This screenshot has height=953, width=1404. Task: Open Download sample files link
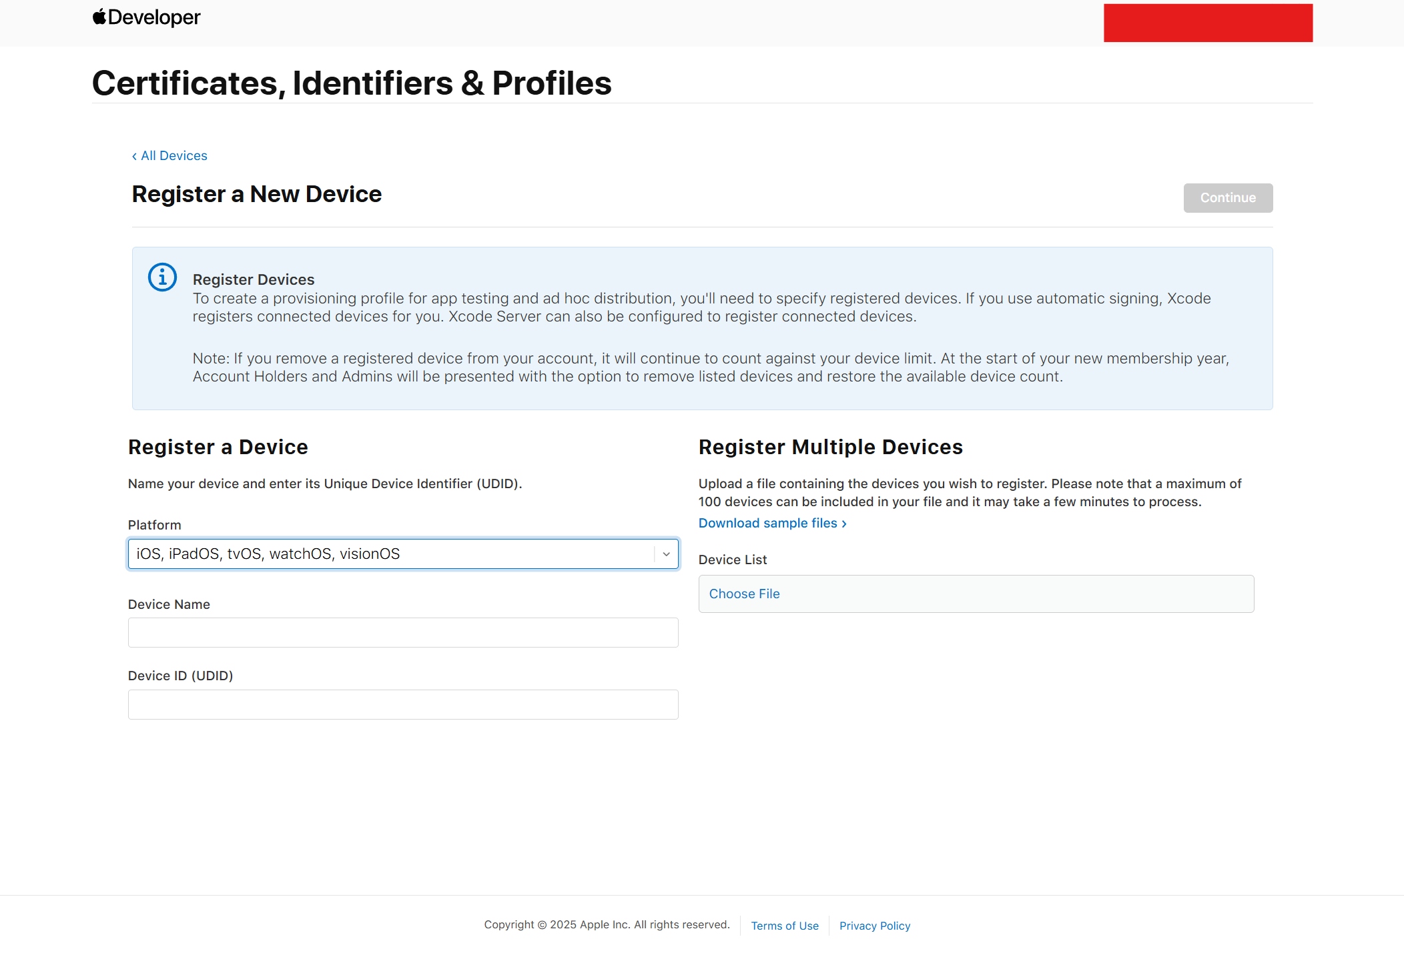pyautogui.click(x=767, y=523)
